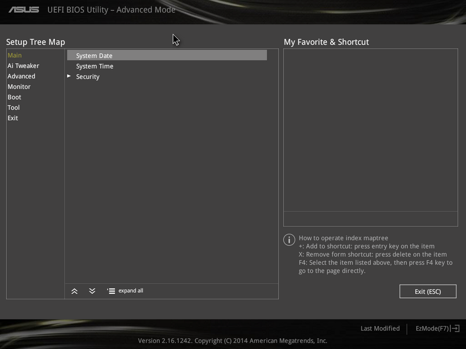Screen dimensions: 466x349
Task: Open the Boot category
Action: 15,97
